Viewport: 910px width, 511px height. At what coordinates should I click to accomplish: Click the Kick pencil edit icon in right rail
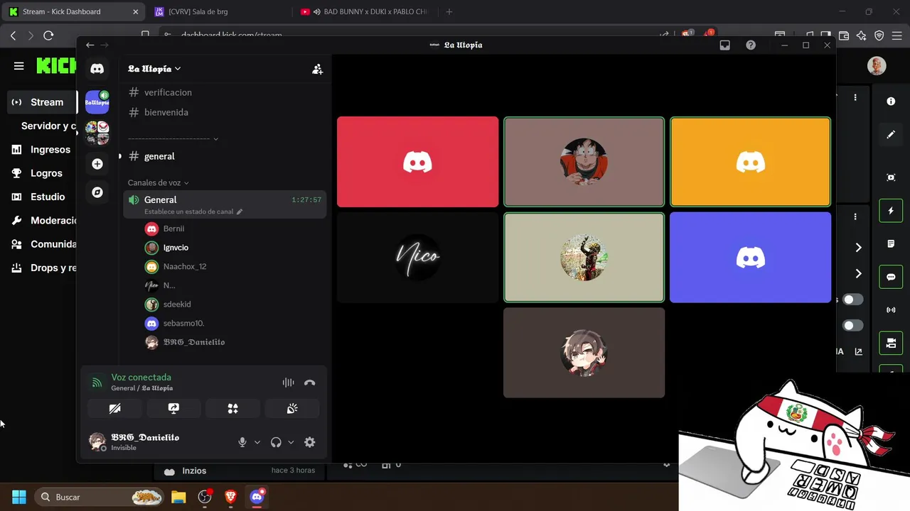point(891,134)
